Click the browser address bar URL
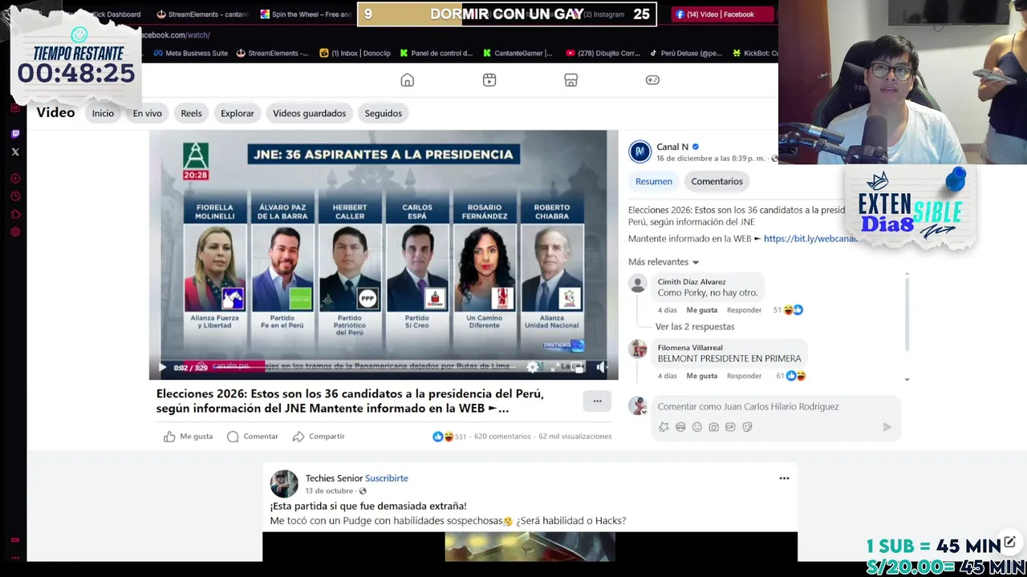The image size is (1027, 577). 176,35
